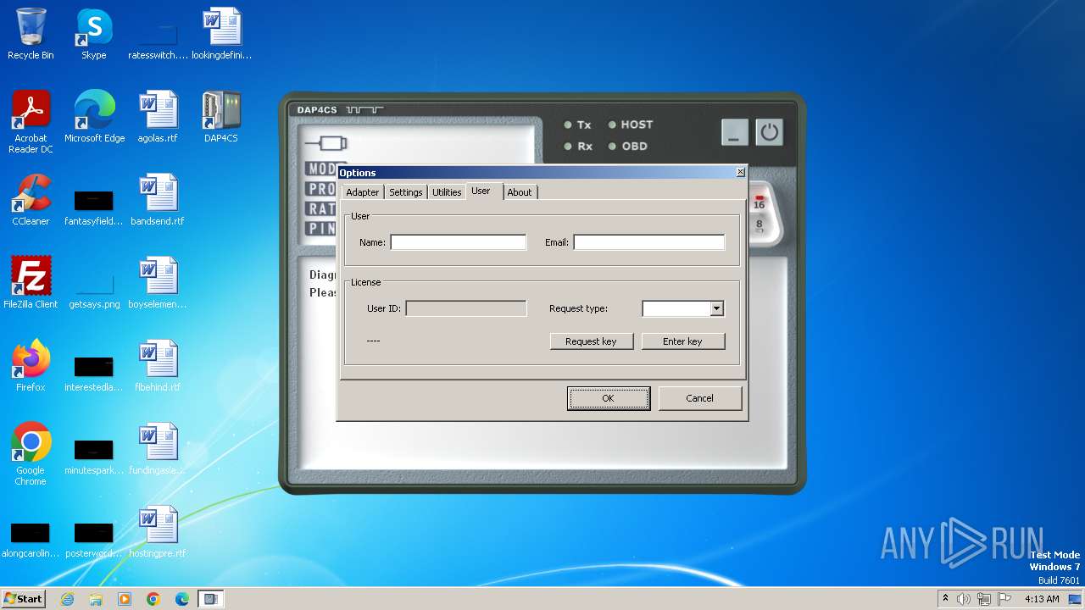Open CCleaner shortcut

(x=31, y=200)
